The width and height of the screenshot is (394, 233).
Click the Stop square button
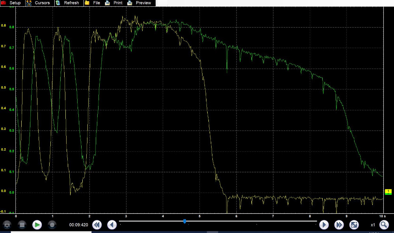pyautogui.click(x=22, y=225)
